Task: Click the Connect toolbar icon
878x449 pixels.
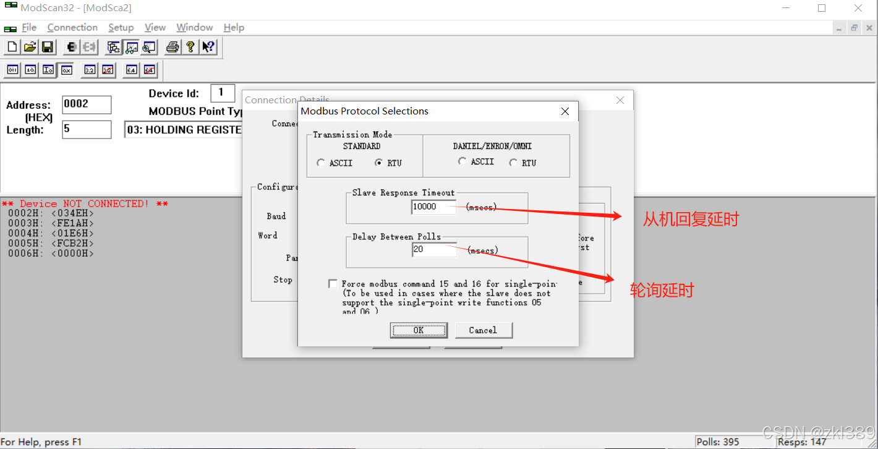Action: (71, 46)
